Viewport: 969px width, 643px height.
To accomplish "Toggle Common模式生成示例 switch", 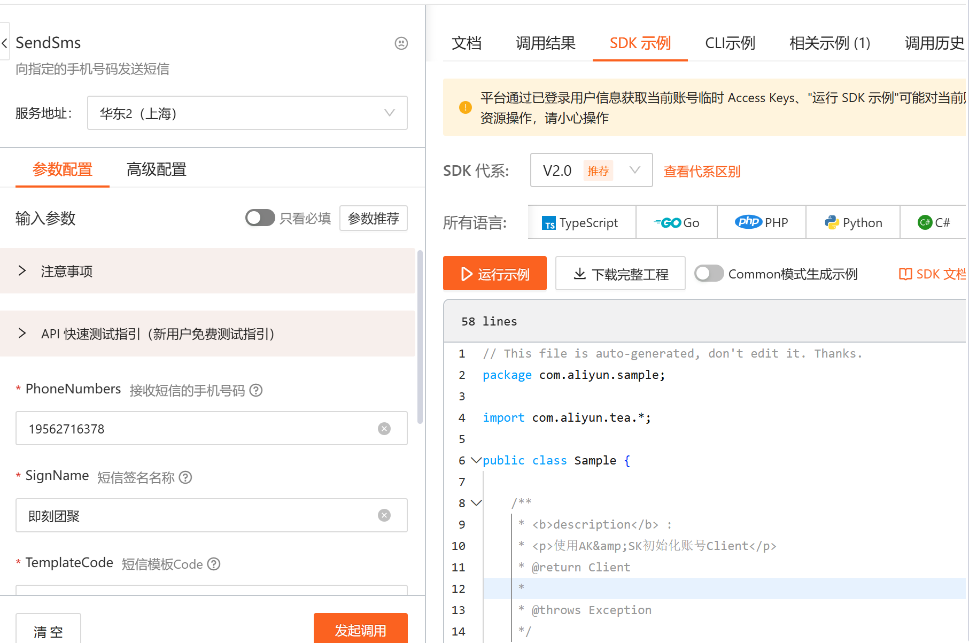I will click(709, 274).
